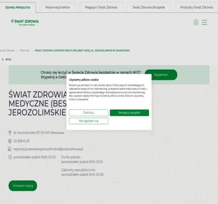
Task: Decline cookies with Nie zgadzam się
Action: click(89, 121)
